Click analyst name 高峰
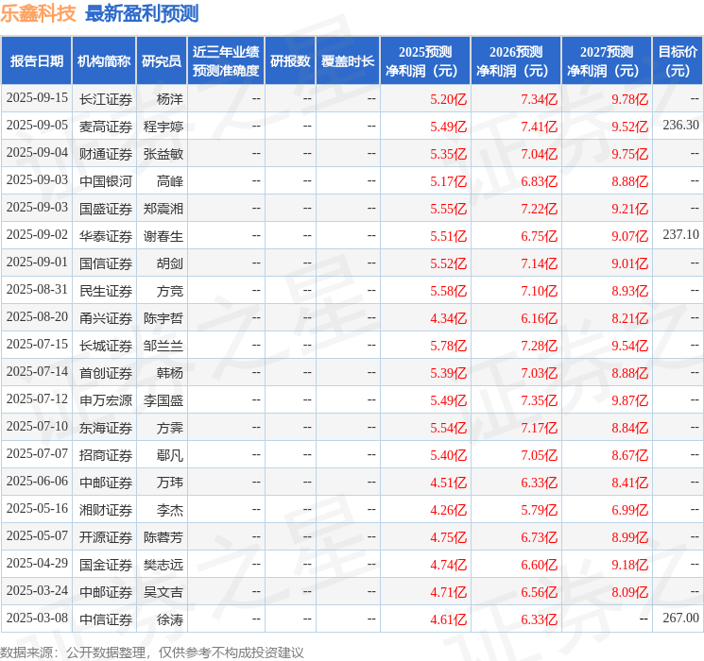This screenshot has height=661, width=704. (x=170, y=181)
